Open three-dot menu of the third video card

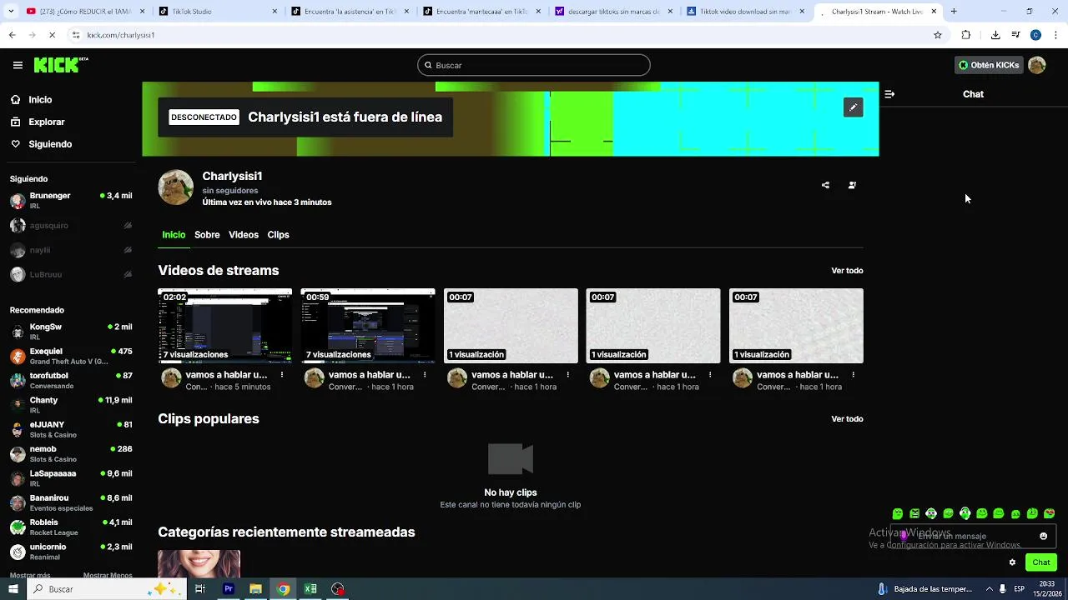[567, 375]
